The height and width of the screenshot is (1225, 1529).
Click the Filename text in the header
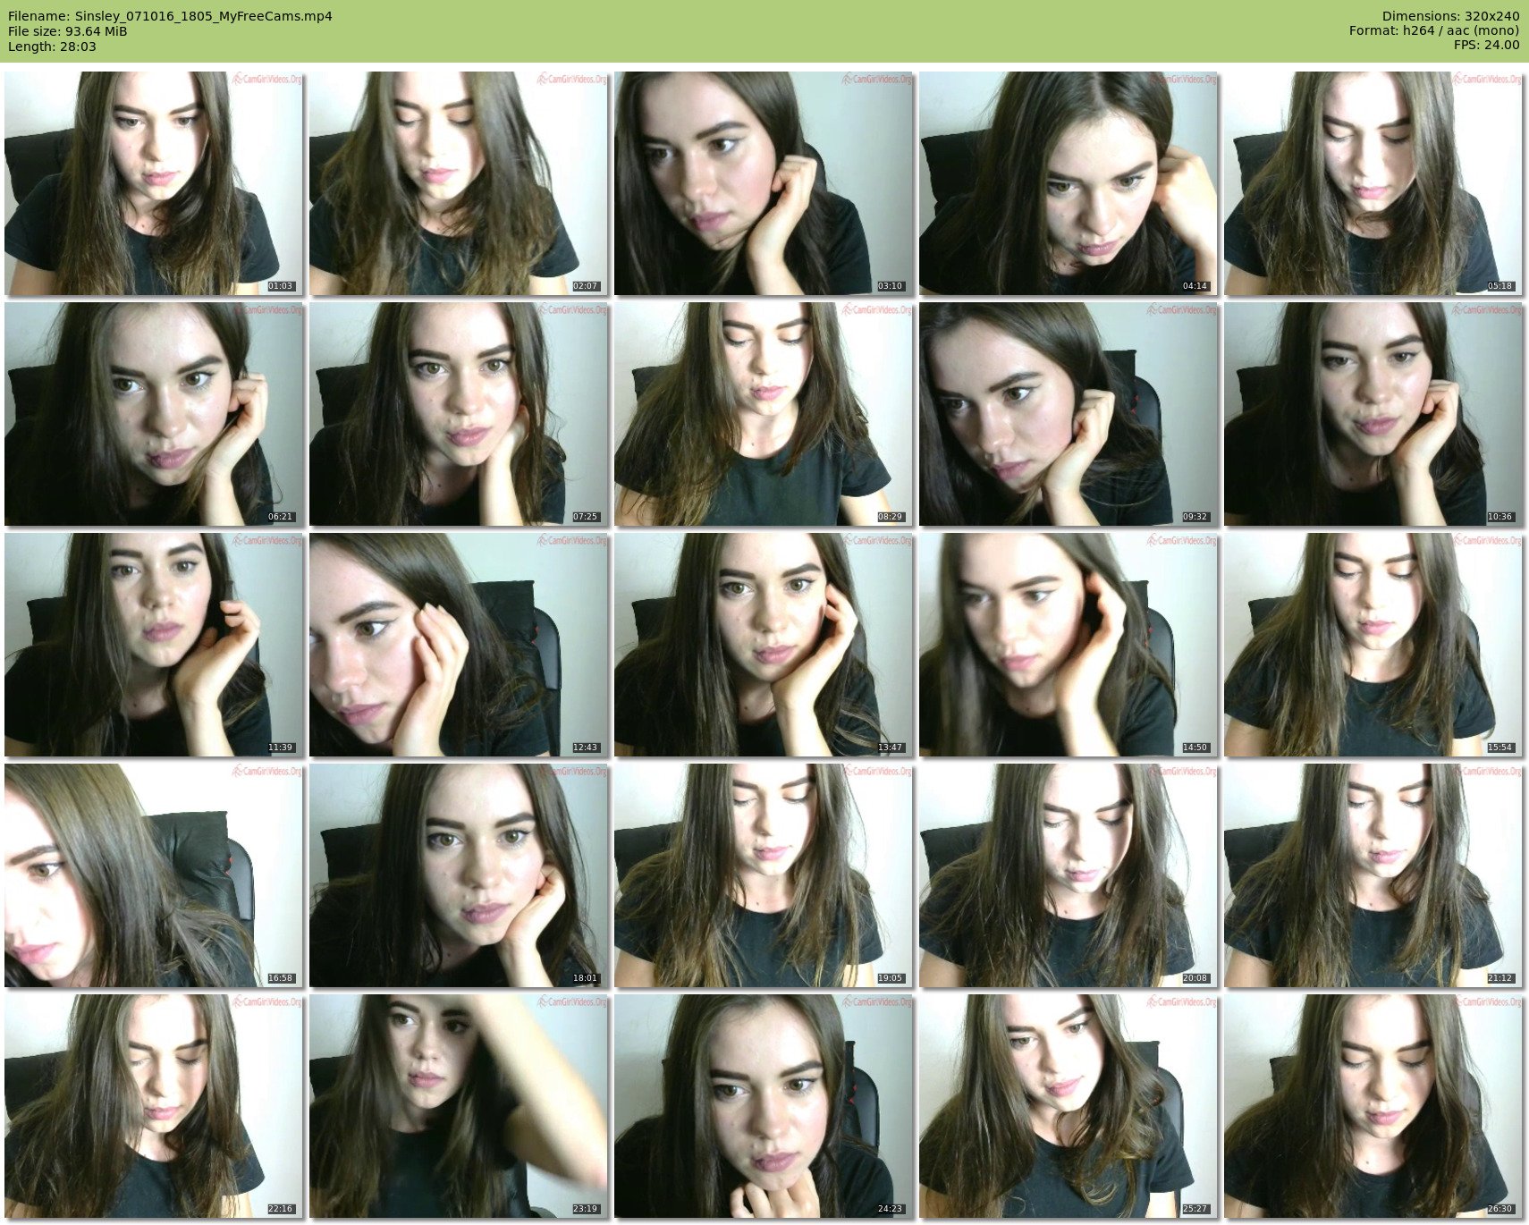(170, 16)
